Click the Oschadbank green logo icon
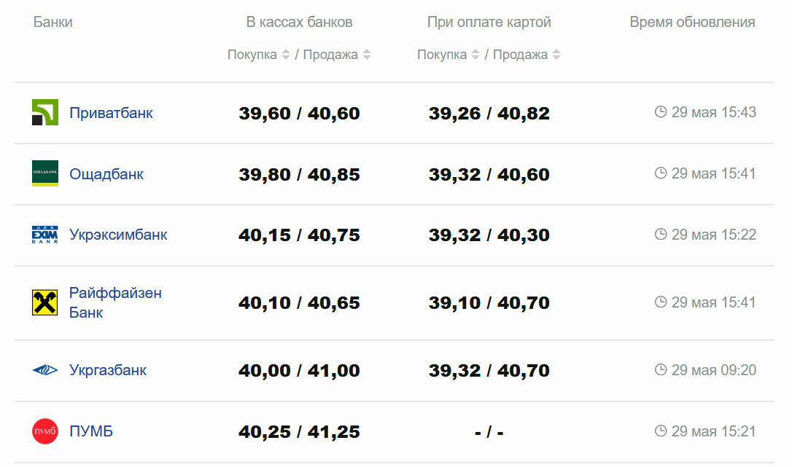The width and height of the screenshot is (792, 467). click(x=45, y=173)
